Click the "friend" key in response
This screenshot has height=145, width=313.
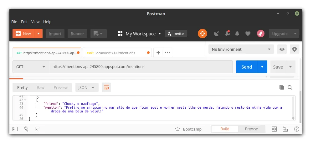click(50, 104)
